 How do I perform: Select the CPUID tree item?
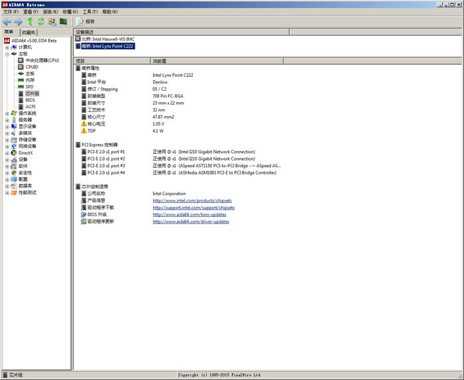point(32,67)
